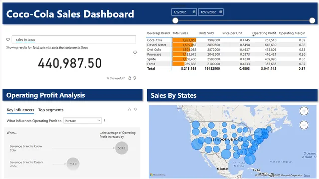Click Powerade row in brand table

(226, 54)
